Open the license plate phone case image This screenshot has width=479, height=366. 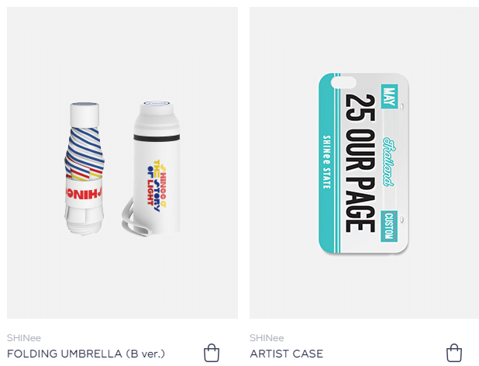coord(364,163)
